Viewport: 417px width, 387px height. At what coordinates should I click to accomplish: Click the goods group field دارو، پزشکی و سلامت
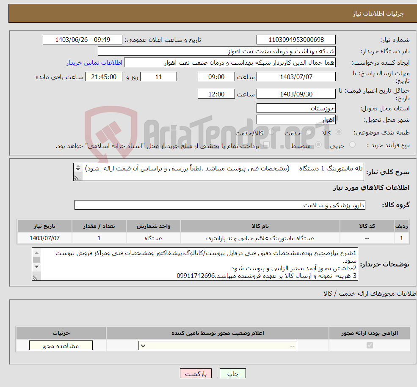220,205
